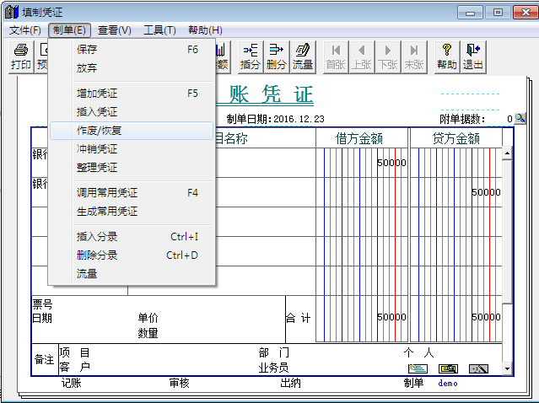
Task: Open the 流量 cash flow toolbar icon
Action: pos(302,56)
